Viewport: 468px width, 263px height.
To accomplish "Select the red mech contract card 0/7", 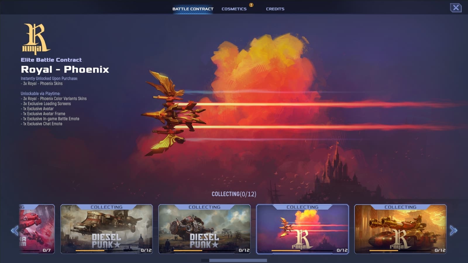I will [x=37, y=229].
